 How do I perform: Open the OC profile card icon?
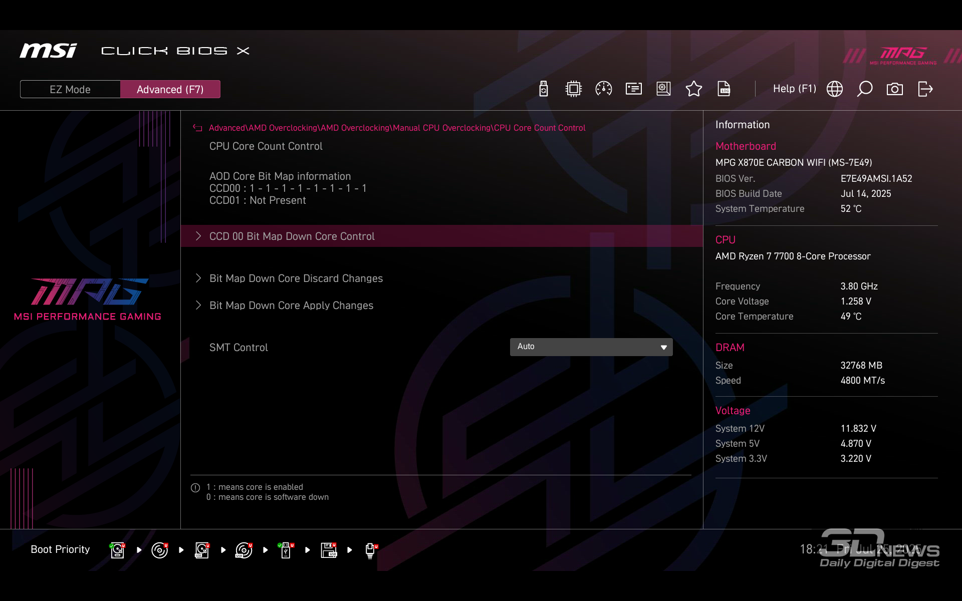point(633,89)
